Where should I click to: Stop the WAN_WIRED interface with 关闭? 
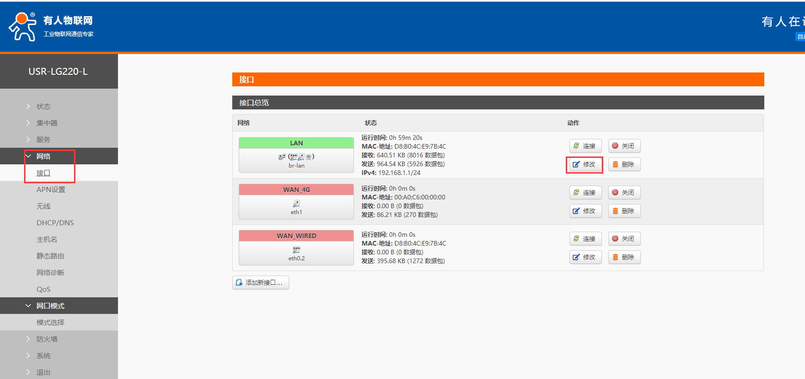[624, 239]
